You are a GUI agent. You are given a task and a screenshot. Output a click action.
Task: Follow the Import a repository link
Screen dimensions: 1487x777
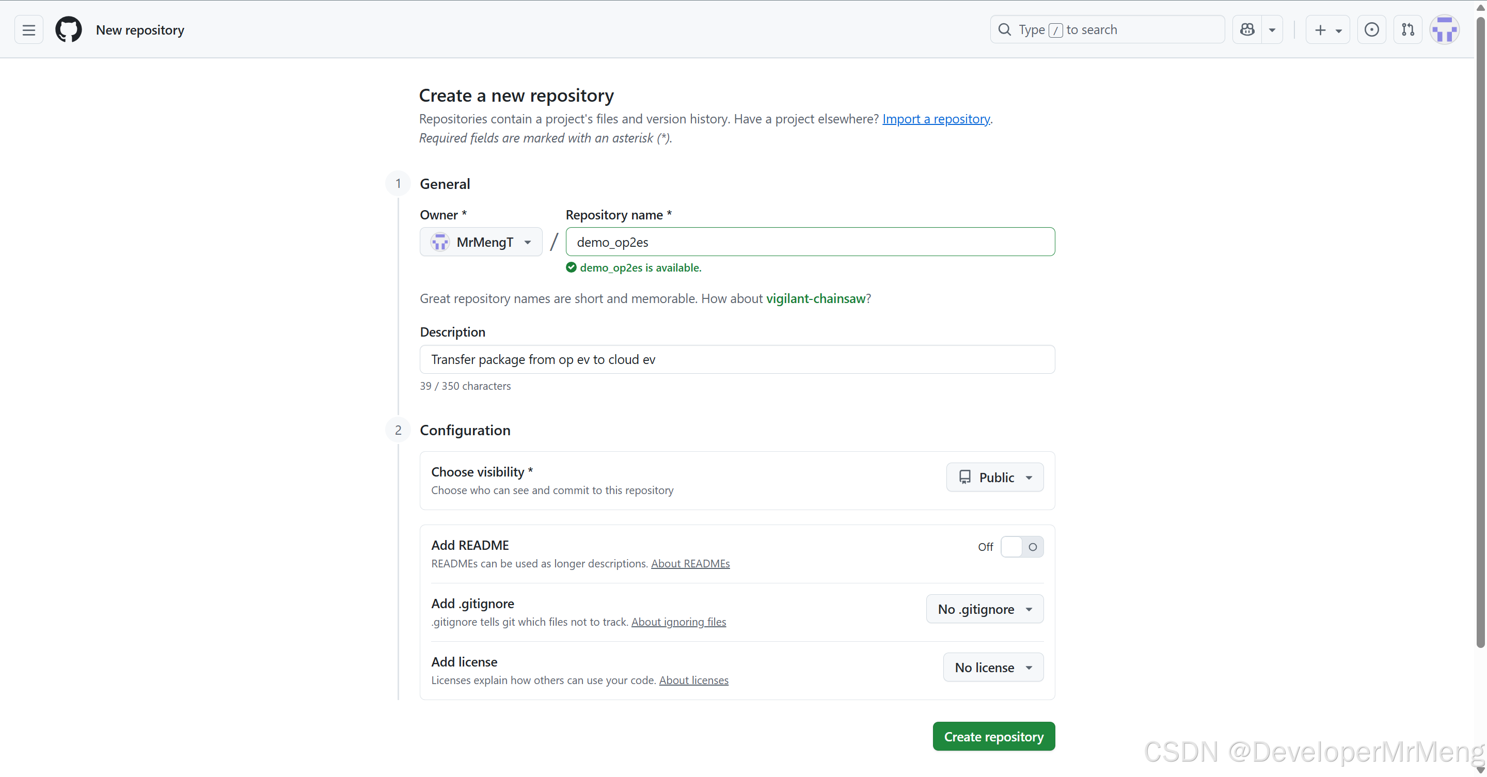coord(936,119)
